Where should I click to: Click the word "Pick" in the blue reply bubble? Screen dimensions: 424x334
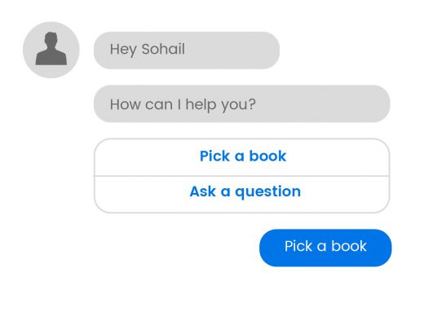coord(298,246)
